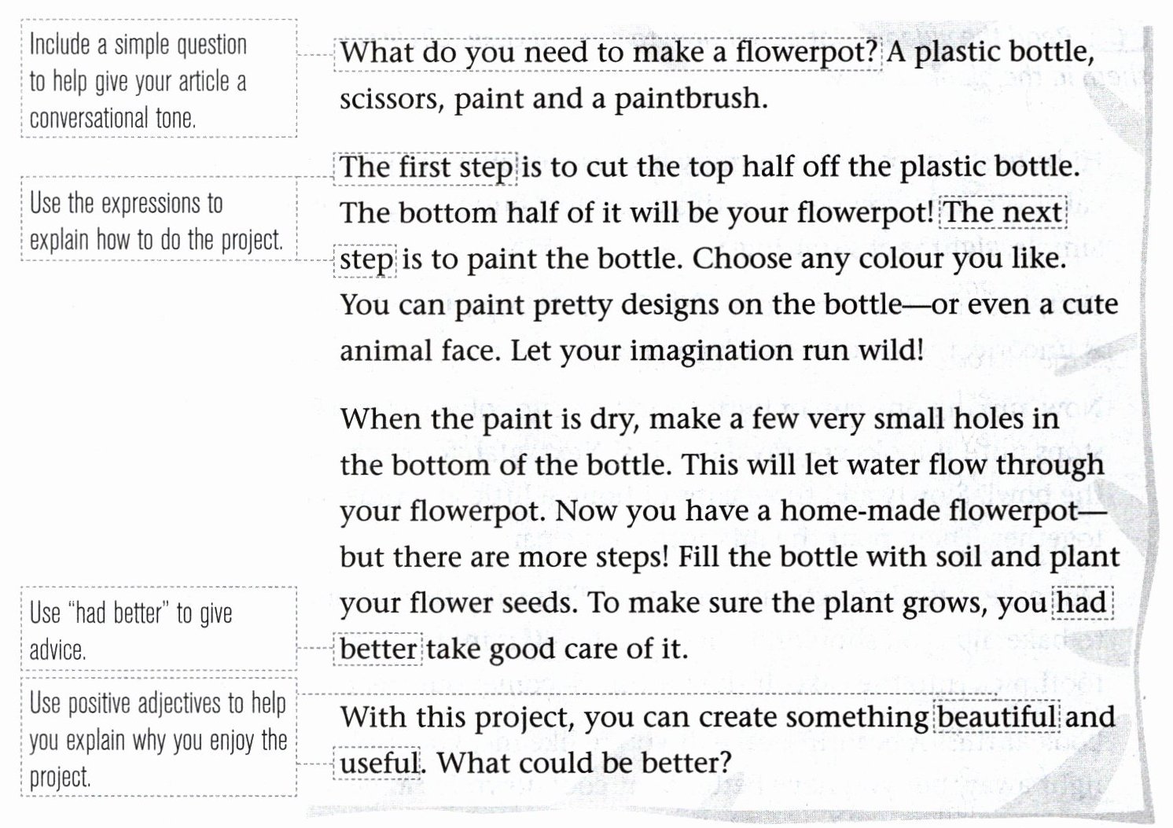Click the highlighted phrase "The first step"
1173x828 pixels.
(426, 167)
